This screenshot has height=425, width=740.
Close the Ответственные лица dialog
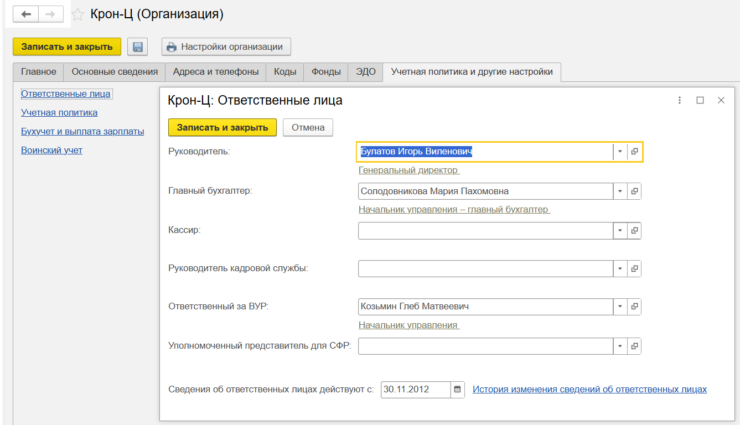pos(721,100)
